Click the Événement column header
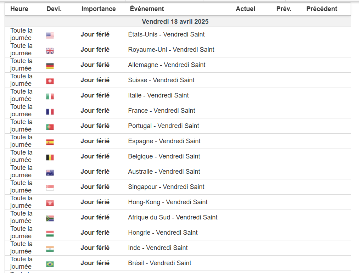Screen dimensions: 359x273 147,9
